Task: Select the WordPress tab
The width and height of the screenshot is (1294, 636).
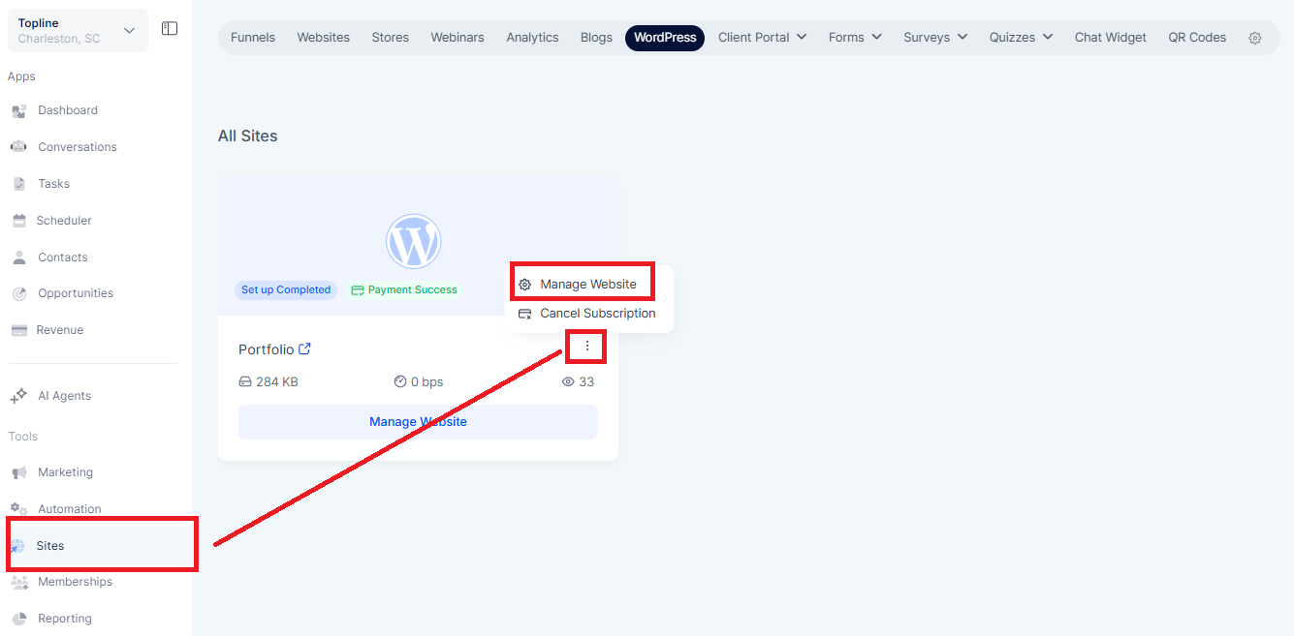Action: (665, 38)
